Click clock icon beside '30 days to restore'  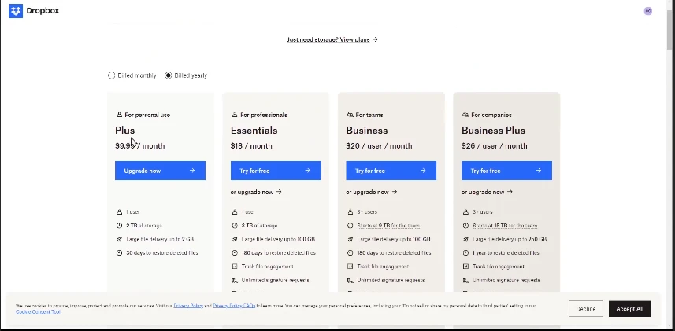(x=119, y=252)
